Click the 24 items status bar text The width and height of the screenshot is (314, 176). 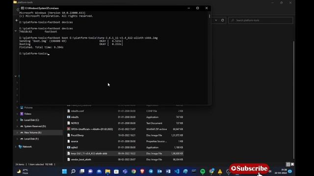pyautogui.click(x=20, y=164)
